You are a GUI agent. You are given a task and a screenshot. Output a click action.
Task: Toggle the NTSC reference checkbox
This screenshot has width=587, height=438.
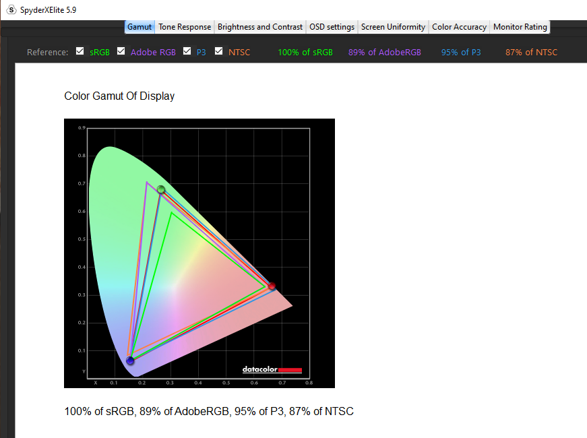pyautogui.click(x=218, y=51)
